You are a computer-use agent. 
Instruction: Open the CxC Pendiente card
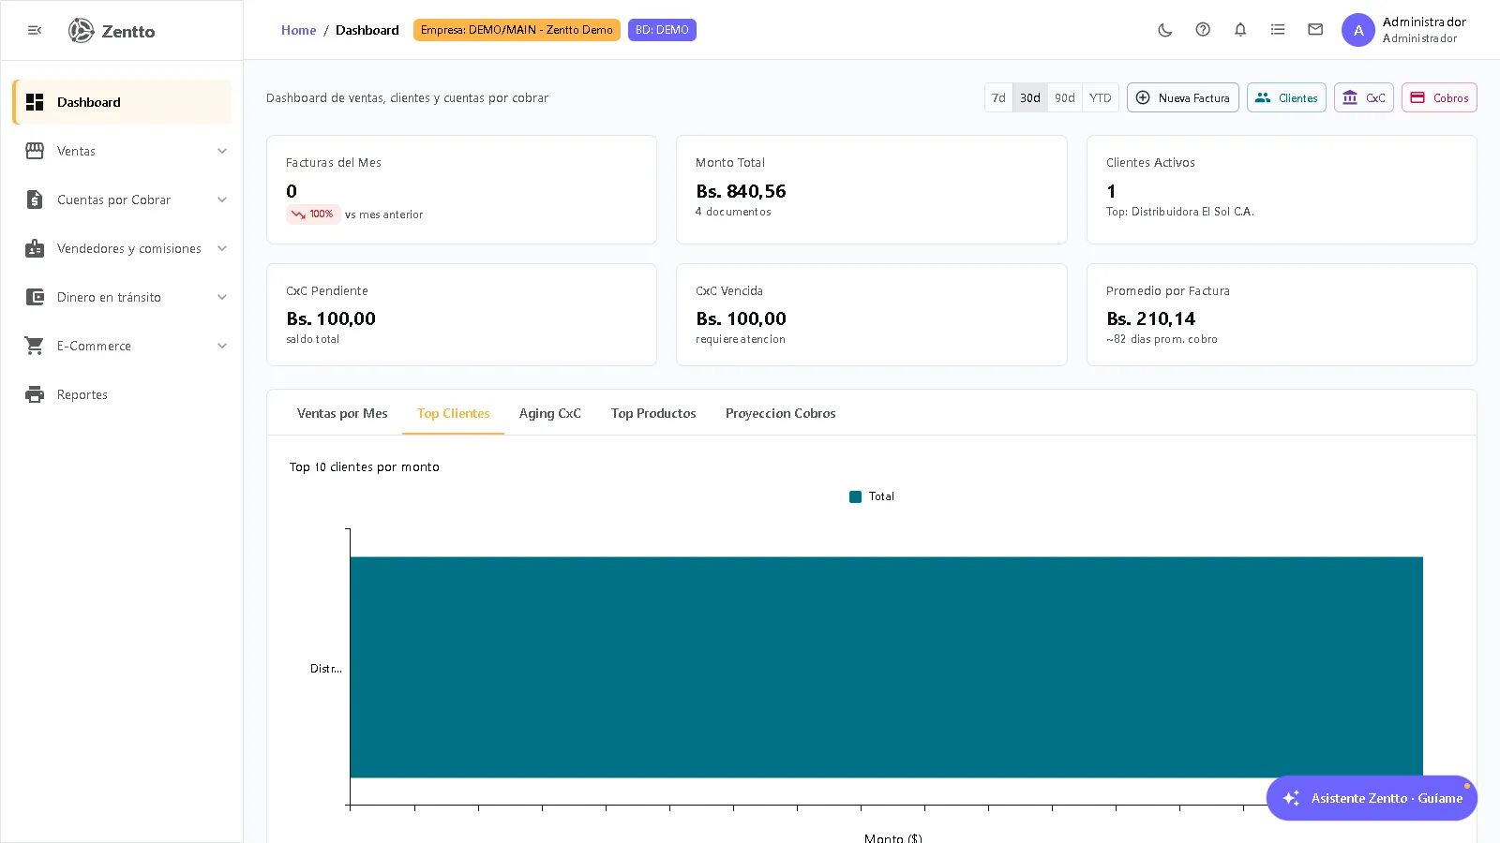point(461,315)
